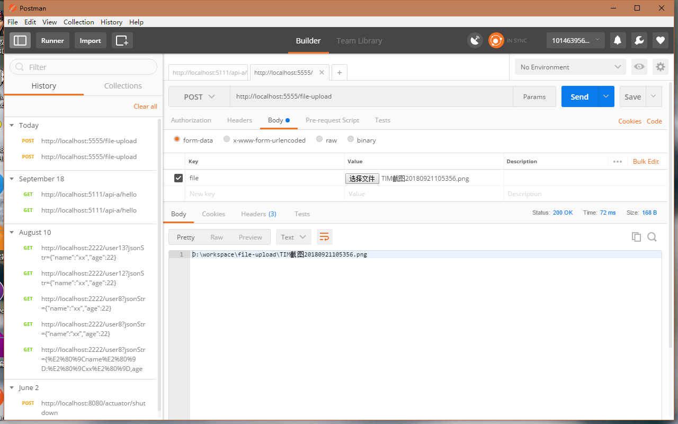This screenshot has height=424, width=678.
Task: Click the heart icon in header
Action: pos(660,40)
